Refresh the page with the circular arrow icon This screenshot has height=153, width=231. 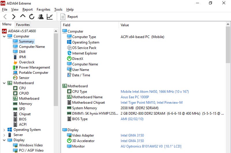(x=32, y=17)
